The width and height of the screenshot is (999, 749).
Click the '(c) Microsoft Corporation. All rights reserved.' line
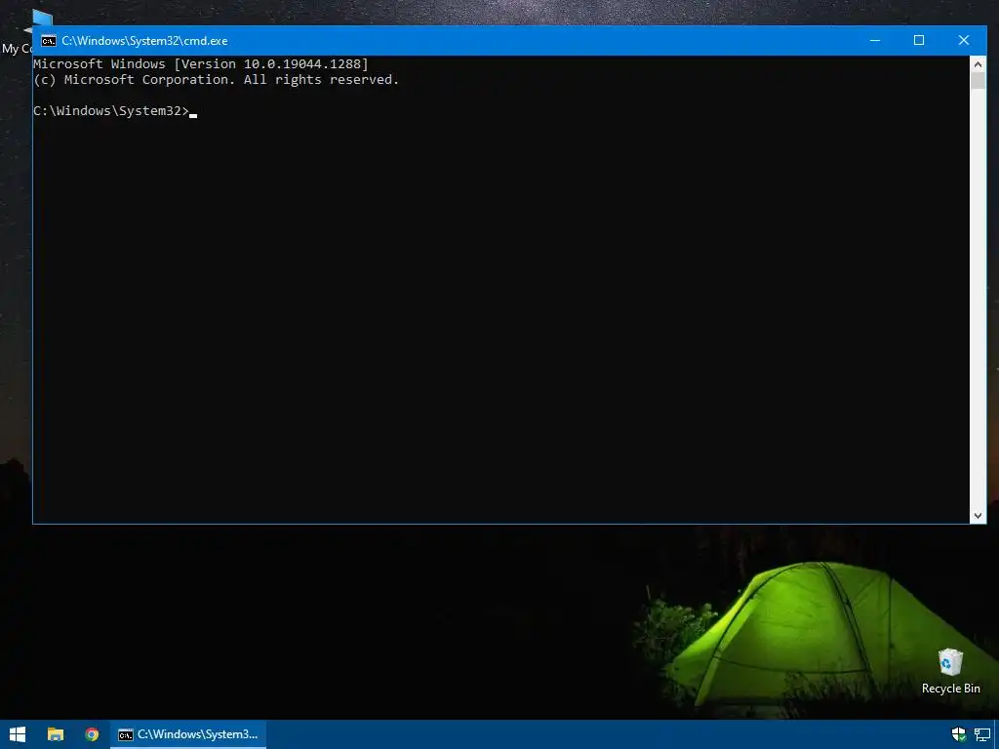click(x=216, y=80)
